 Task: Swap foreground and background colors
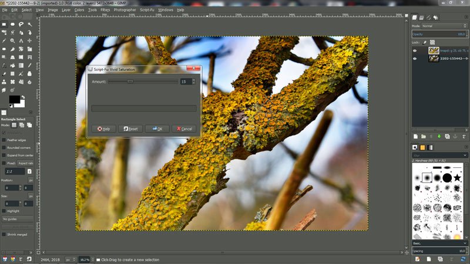(x=23, y=97)
